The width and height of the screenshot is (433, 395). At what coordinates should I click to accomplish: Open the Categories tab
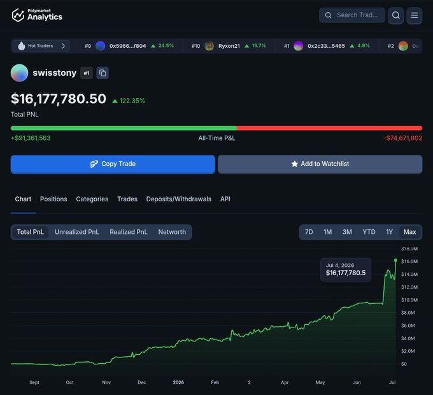[x=92, y=199]
